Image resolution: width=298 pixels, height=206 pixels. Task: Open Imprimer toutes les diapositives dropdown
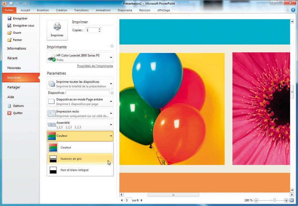pos(111,84)
